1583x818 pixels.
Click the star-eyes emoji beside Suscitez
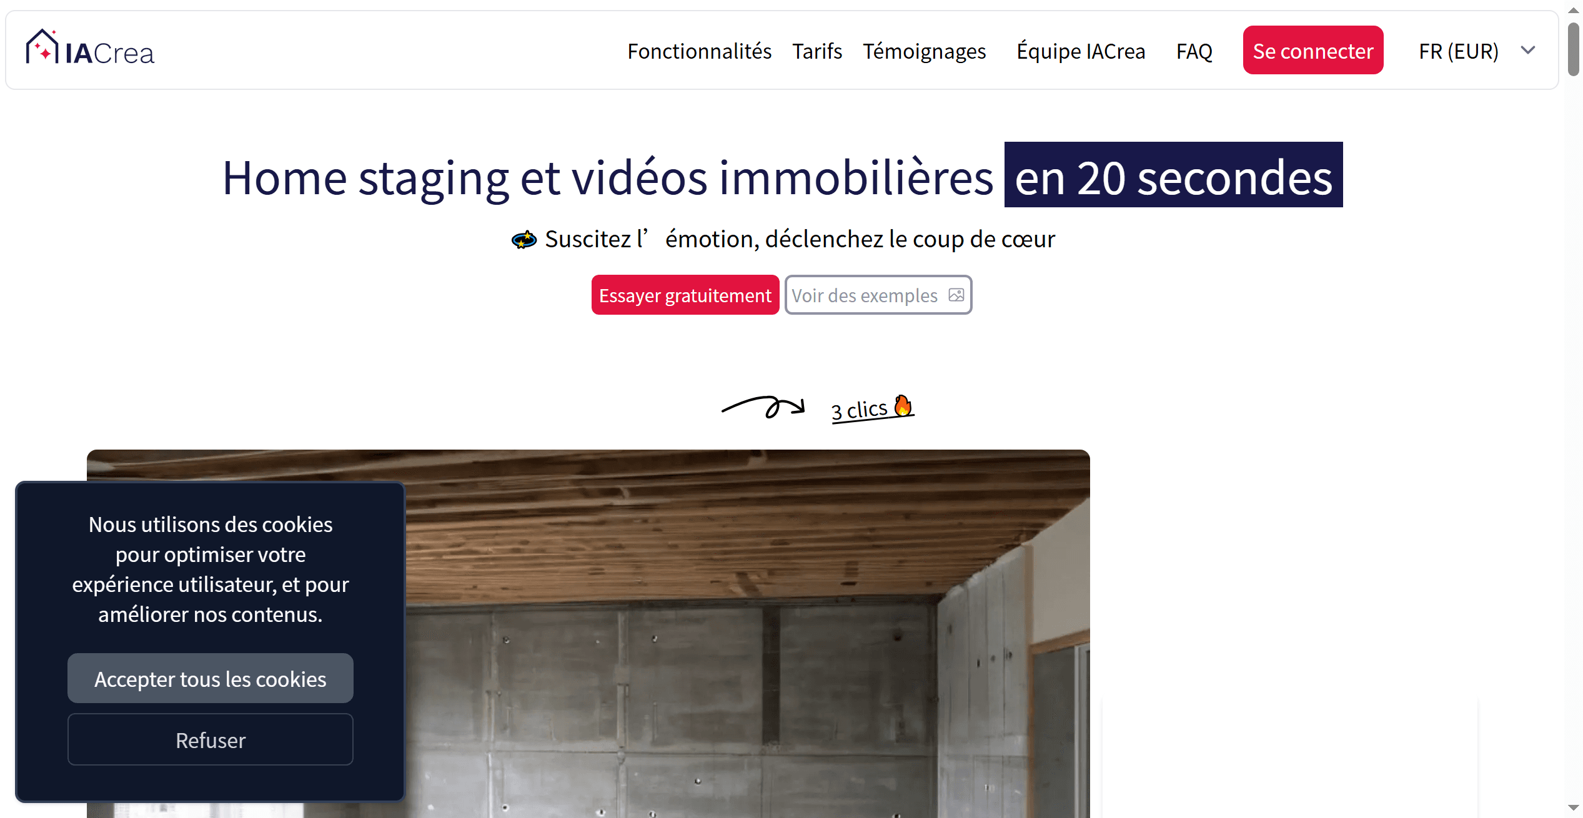[x=524, y=239]
